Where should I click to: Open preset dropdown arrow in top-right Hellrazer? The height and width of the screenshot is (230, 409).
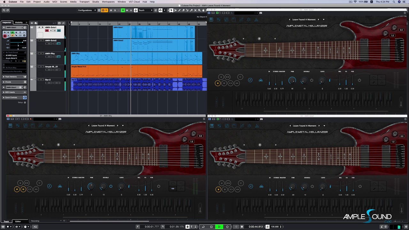point(323,19)
